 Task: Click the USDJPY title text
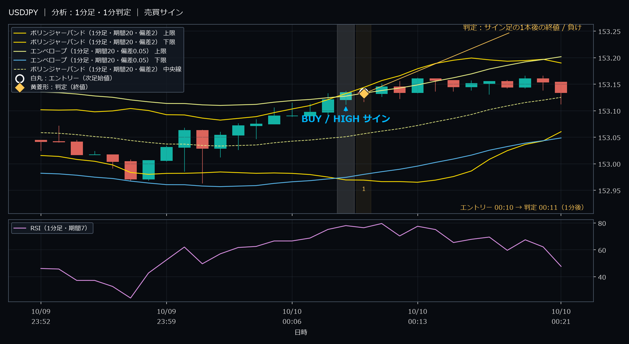point(23,13)
